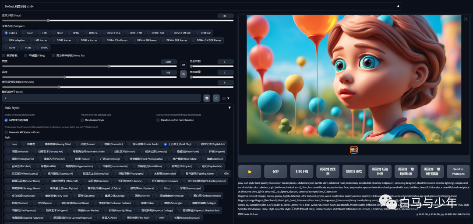Collapse the SixGod_K prompt panel arrow
473x224 pixels.
(398, 7)
